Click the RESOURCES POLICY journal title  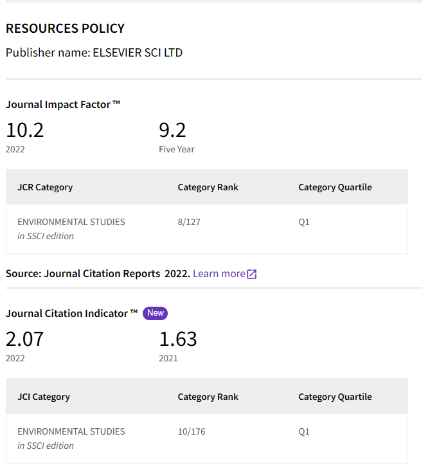point(65,28)
